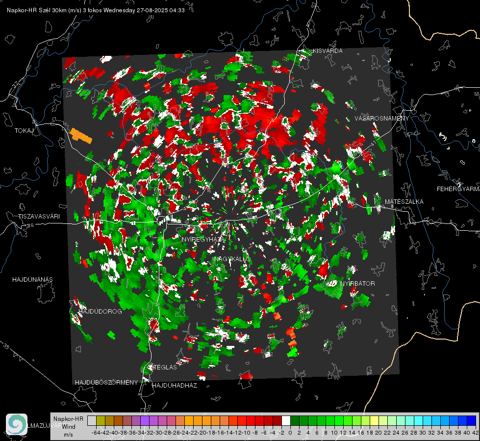Pick the bright purple swatch between -34 and -32
This screenshot has height=441, width=480.
(x=145, y=420)
